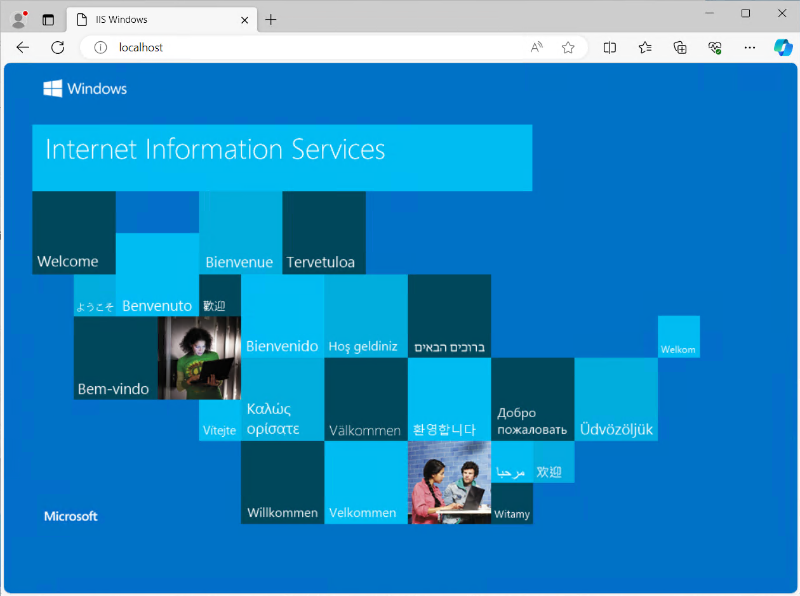
Task: Open the Favorites list icon
Action: (645, 48)
